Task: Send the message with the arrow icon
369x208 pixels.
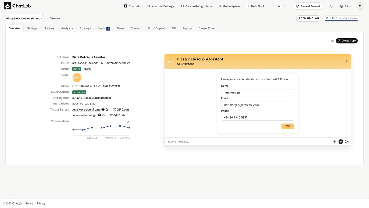Action: click(347, 142)
